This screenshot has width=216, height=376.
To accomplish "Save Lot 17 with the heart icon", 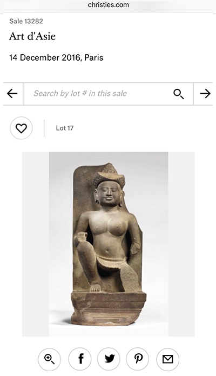I will point(21,128).
